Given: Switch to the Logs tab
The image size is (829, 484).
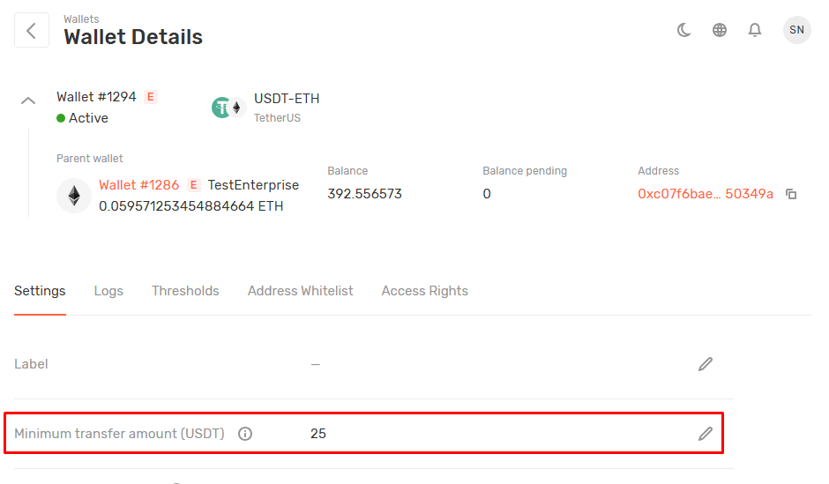Looking at the screenshot, I should point(108,291).
